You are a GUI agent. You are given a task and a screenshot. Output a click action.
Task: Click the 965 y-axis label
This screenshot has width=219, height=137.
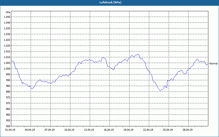[8, 109]
